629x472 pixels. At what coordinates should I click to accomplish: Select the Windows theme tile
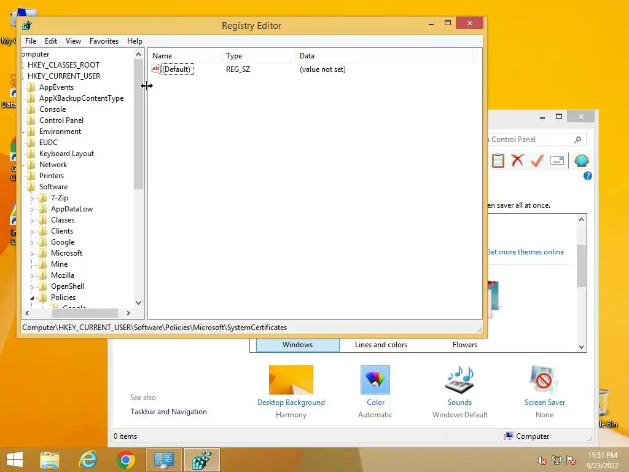298,345
